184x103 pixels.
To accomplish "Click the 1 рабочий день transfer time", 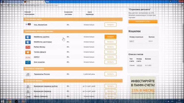I will click(89, 74).
